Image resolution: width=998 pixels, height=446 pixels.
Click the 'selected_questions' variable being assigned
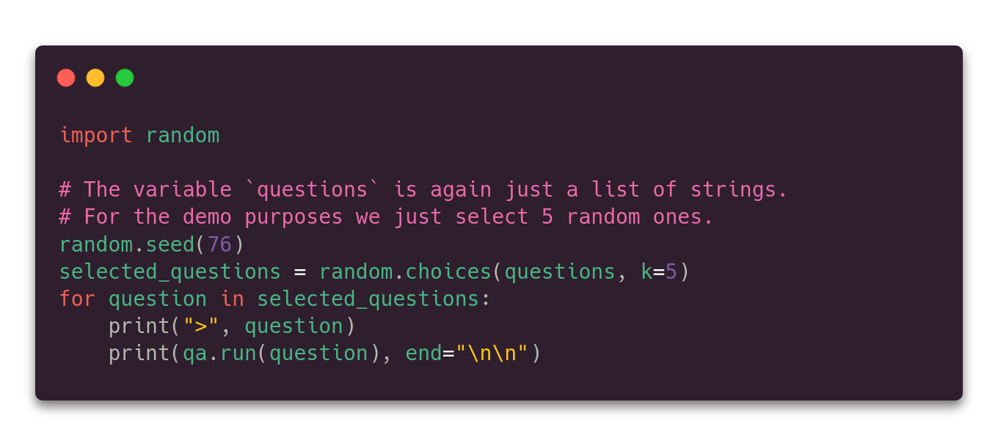(170, 272)
